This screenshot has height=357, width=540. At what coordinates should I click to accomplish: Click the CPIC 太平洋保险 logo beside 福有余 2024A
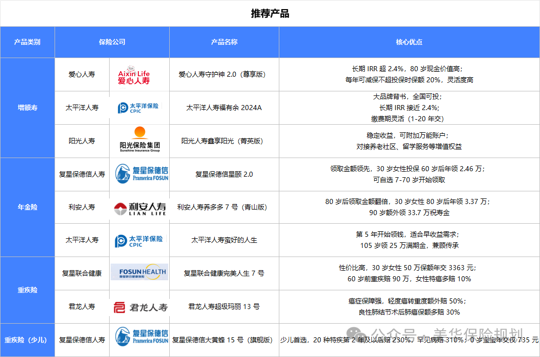tap(138, 108)
